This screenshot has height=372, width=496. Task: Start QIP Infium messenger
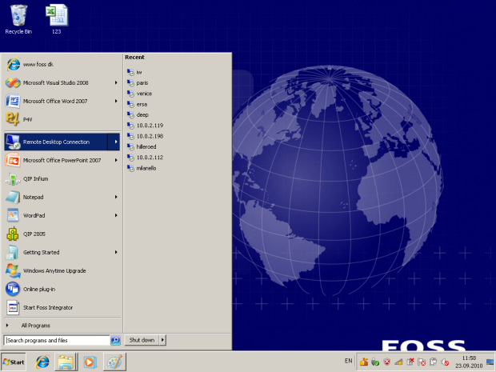(62, 178)
